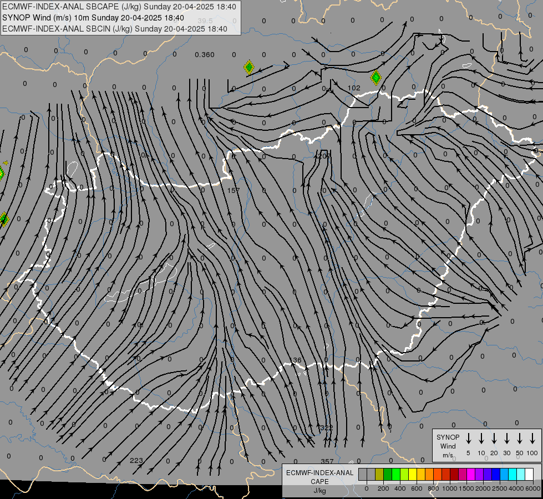Select the 1000 tick label on CAPE scale

(x=450, y=488)
